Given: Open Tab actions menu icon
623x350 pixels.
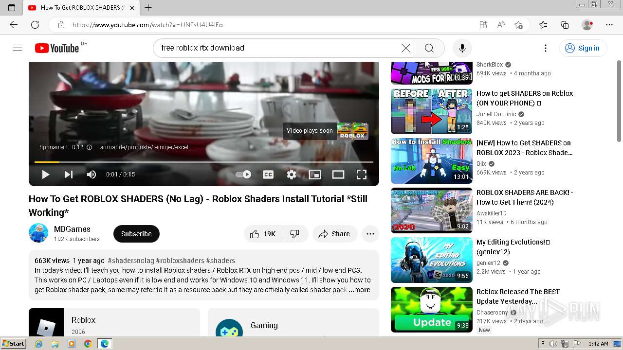Looking at the screenshot, I should [12, 8].
